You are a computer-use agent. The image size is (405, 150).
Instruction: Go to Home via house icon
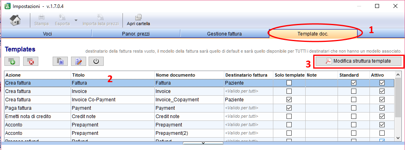(x=15, y=20)
